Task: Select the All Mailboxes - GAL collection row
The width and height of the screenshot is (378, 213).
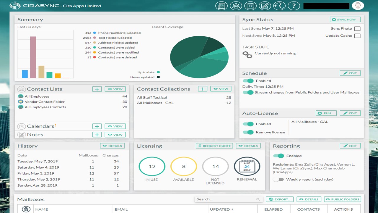Action: click(x=184, y=103)
